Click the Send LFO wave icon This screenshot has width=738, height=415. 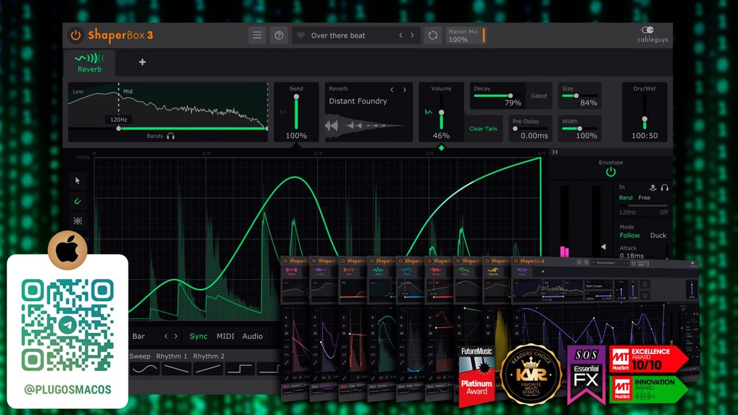pyautogui.click(x=284, y=112)
